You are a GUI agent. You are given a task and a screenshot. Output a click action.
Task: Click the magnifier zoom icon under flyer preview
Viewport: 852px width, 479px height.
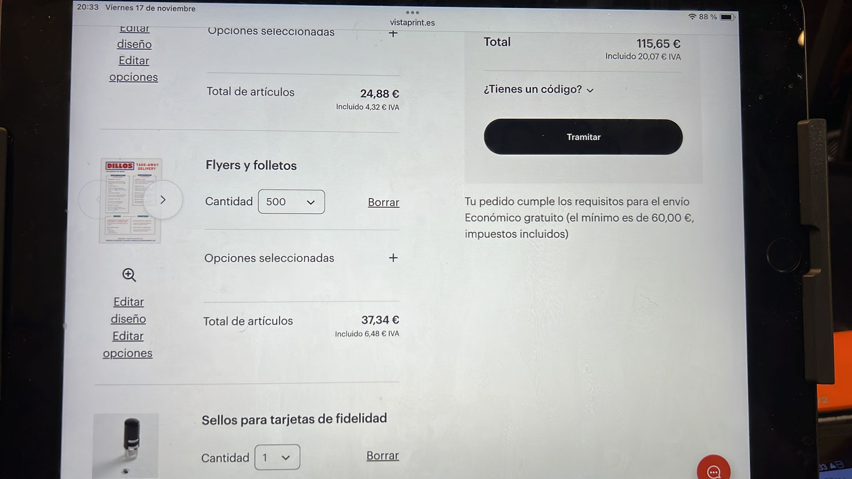129,275
